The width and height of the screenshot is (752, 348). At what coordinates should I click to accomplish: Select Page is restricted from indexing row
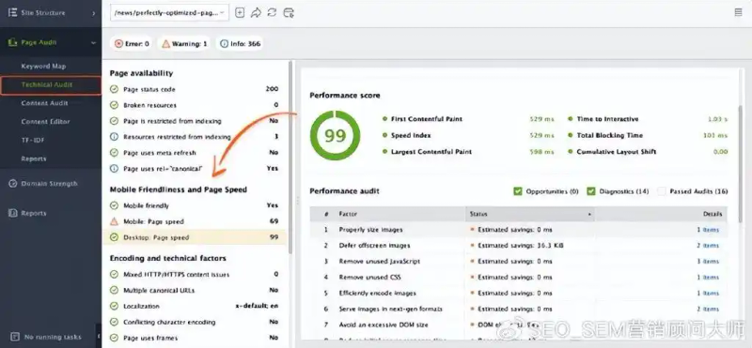(x=195, y=121)
